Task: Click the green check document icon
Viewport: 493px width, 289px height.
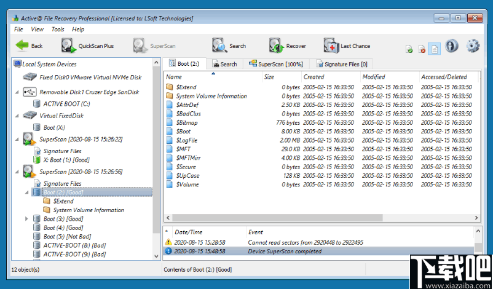Action: [409, 49]
